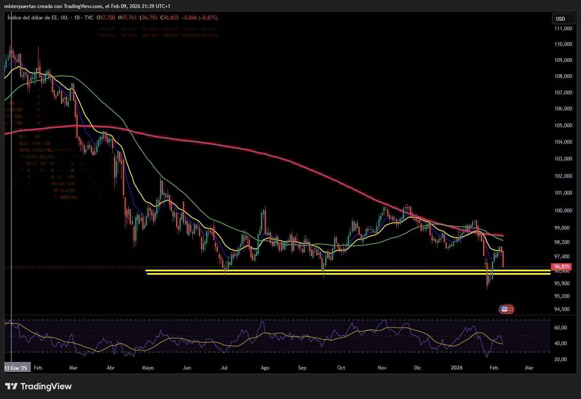Click the close value C96,835
Screen dimensions: 581x399
tap(170, 18)
